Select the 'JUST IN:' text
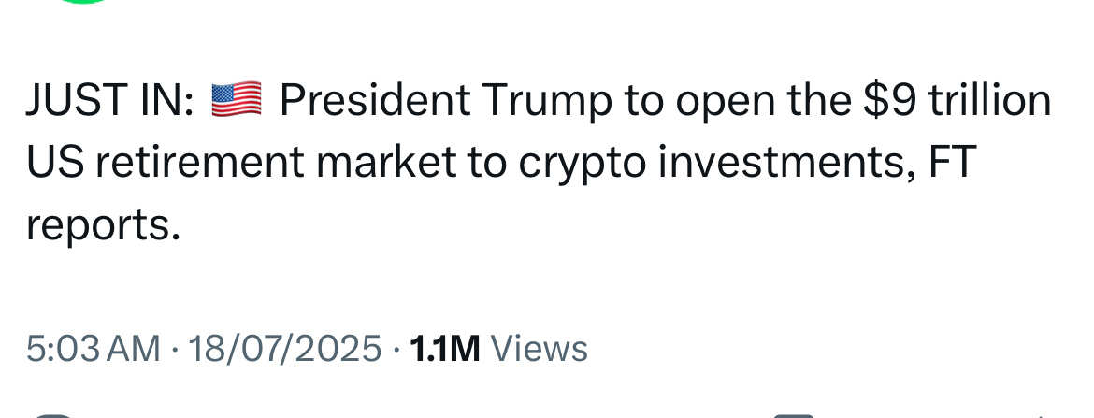The image size is (1094, 418). point(109,100)
